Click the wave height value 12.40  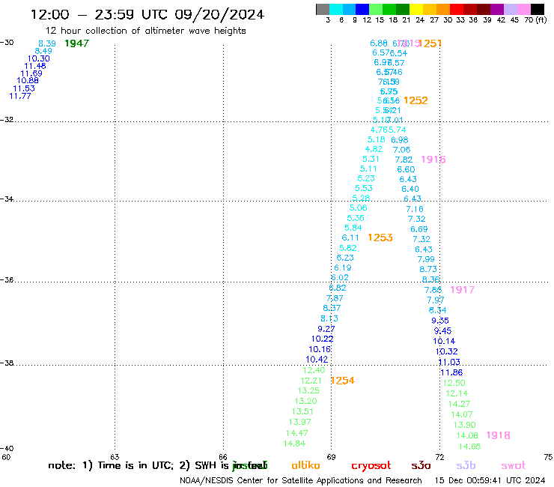coord(314,370)
